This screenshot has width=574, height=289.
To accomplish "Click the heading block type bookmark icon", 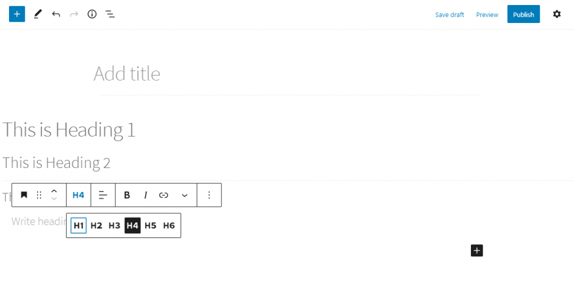I will 24,195.
